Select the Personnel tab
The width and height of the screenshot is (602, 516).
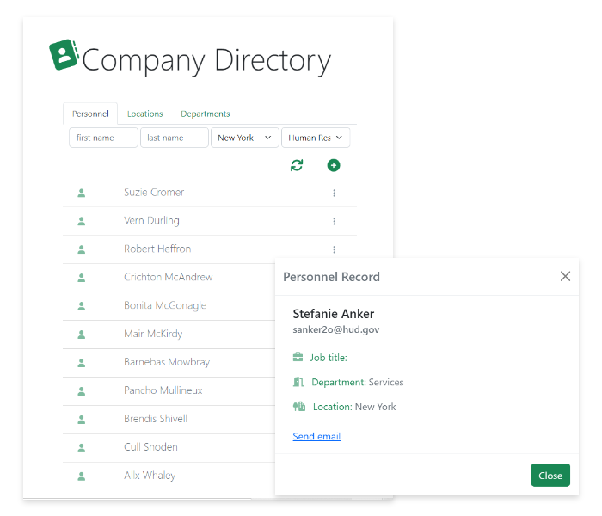[x=90, y=114]
